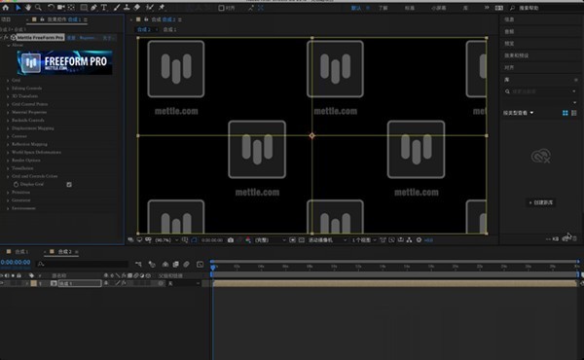This screenshot has width=584, height=360.
Task: Toggle the snapping checkbox in toolbar
Action: click(x=221, y=8)
